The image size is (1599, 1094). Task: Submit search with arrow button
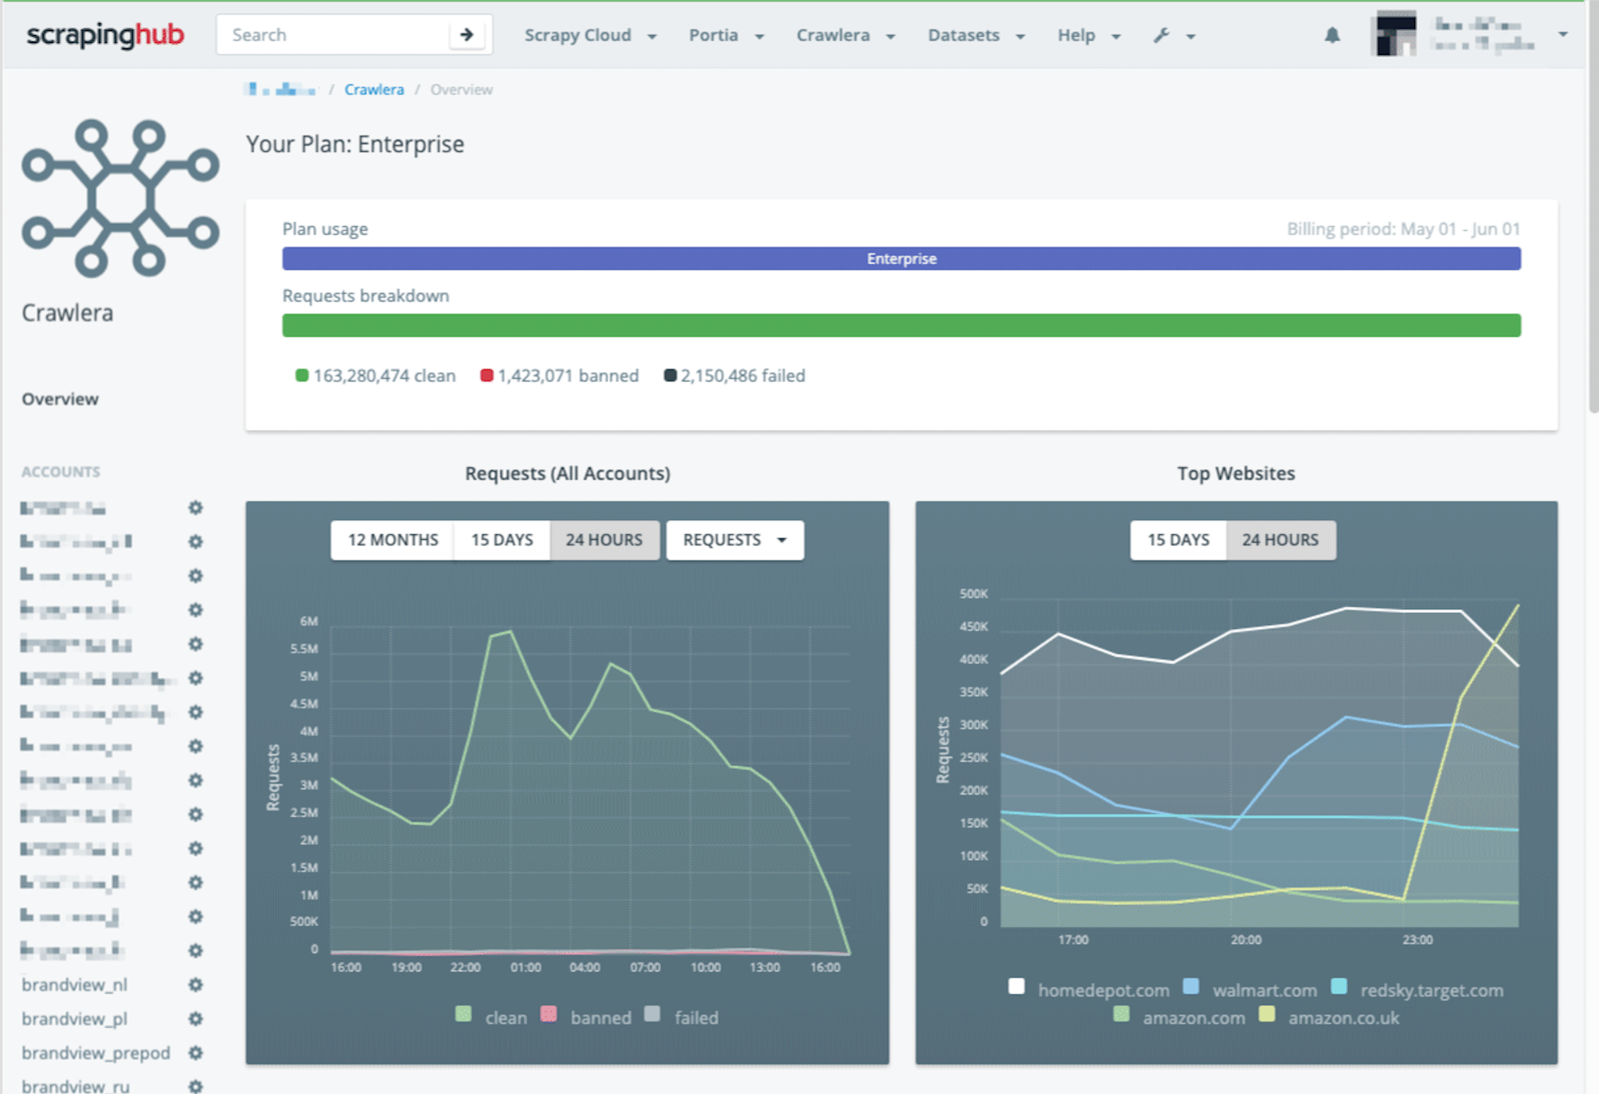[x=467, y=35]
